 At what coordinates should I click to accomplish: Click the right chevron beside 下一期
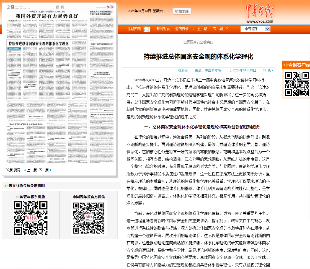[227, 29]
